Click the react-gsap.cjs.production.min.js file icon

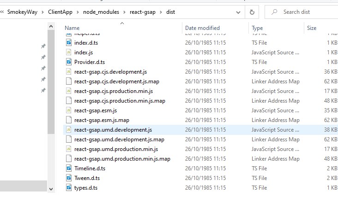68,91
